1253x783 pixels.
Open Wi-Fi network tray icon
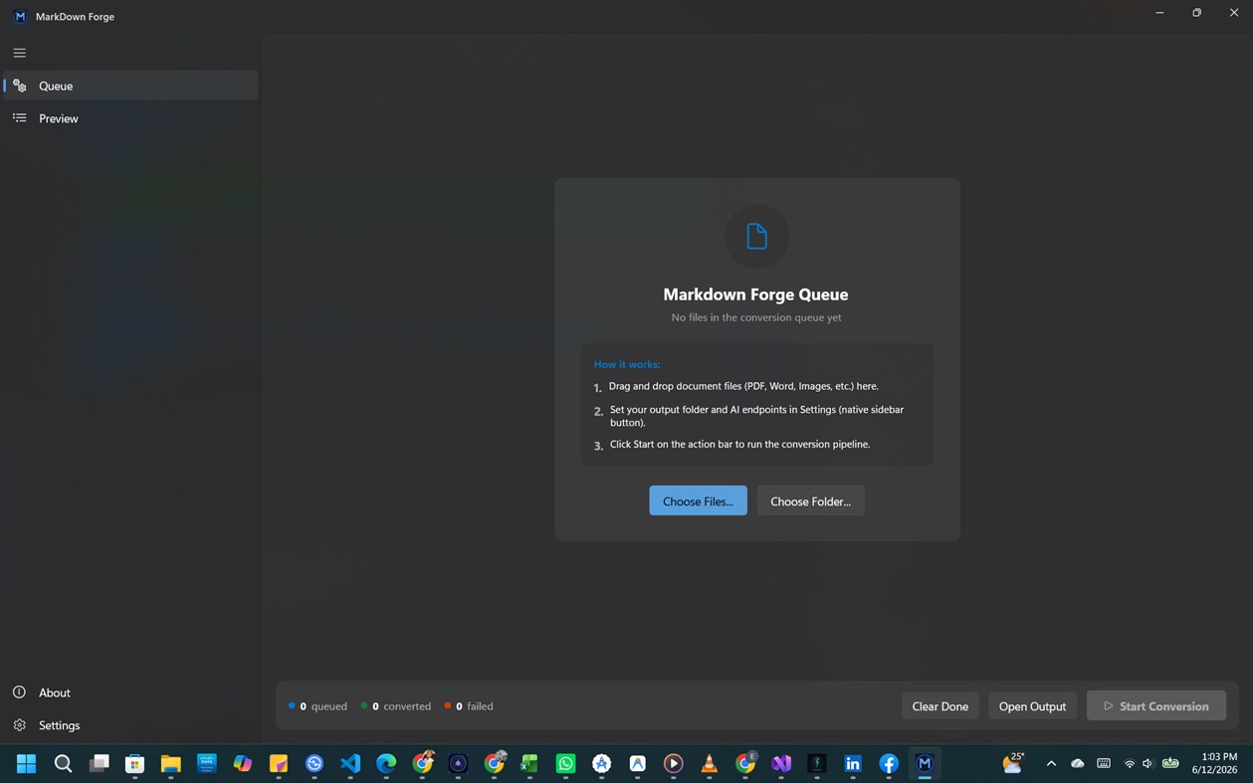[x=1129, y=763]
